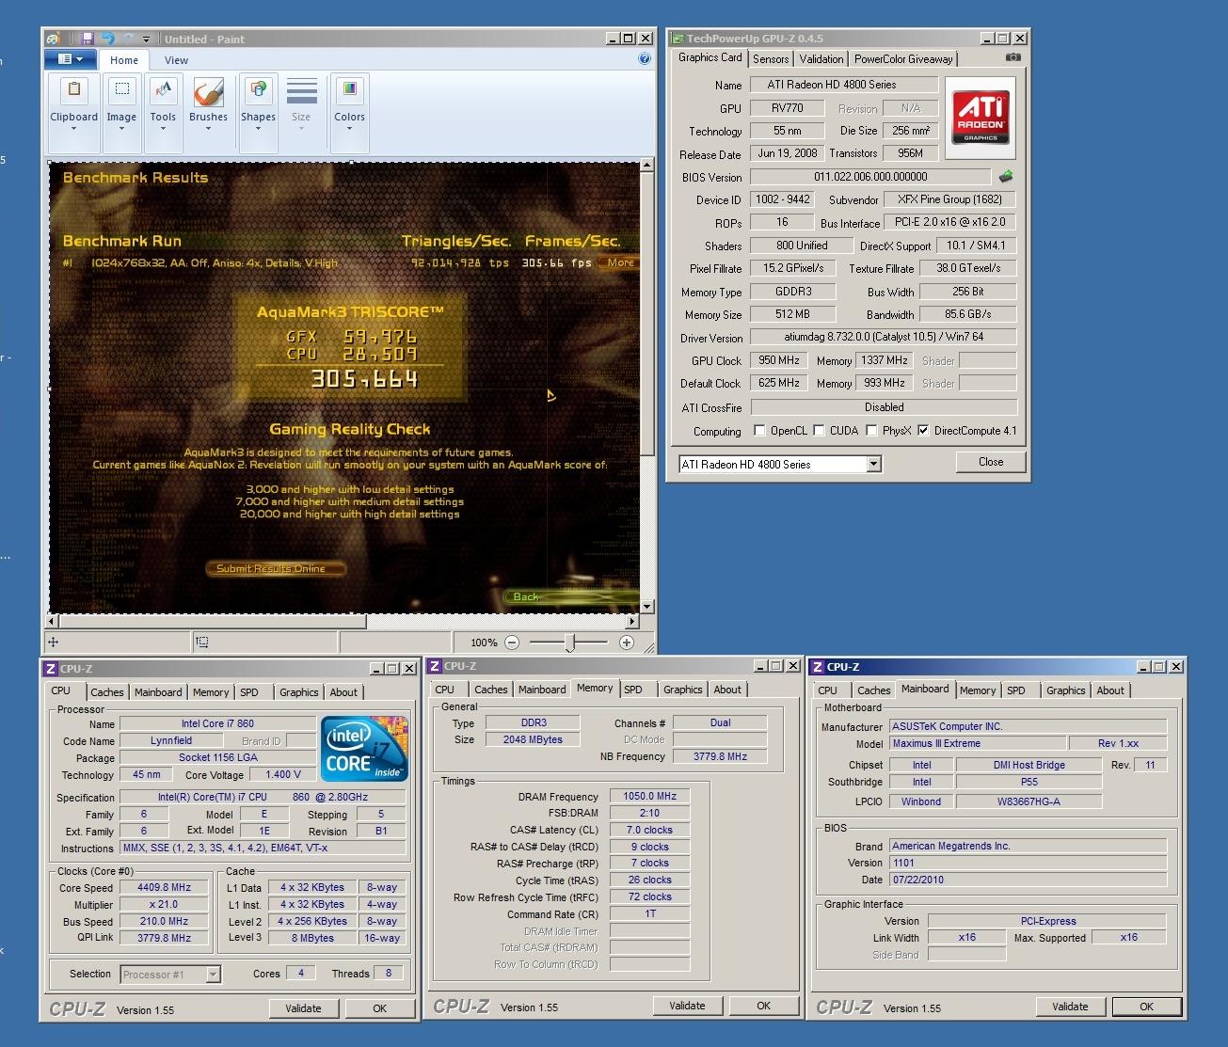Click Submit Results Online in AquaMark image

pos(275,568)
